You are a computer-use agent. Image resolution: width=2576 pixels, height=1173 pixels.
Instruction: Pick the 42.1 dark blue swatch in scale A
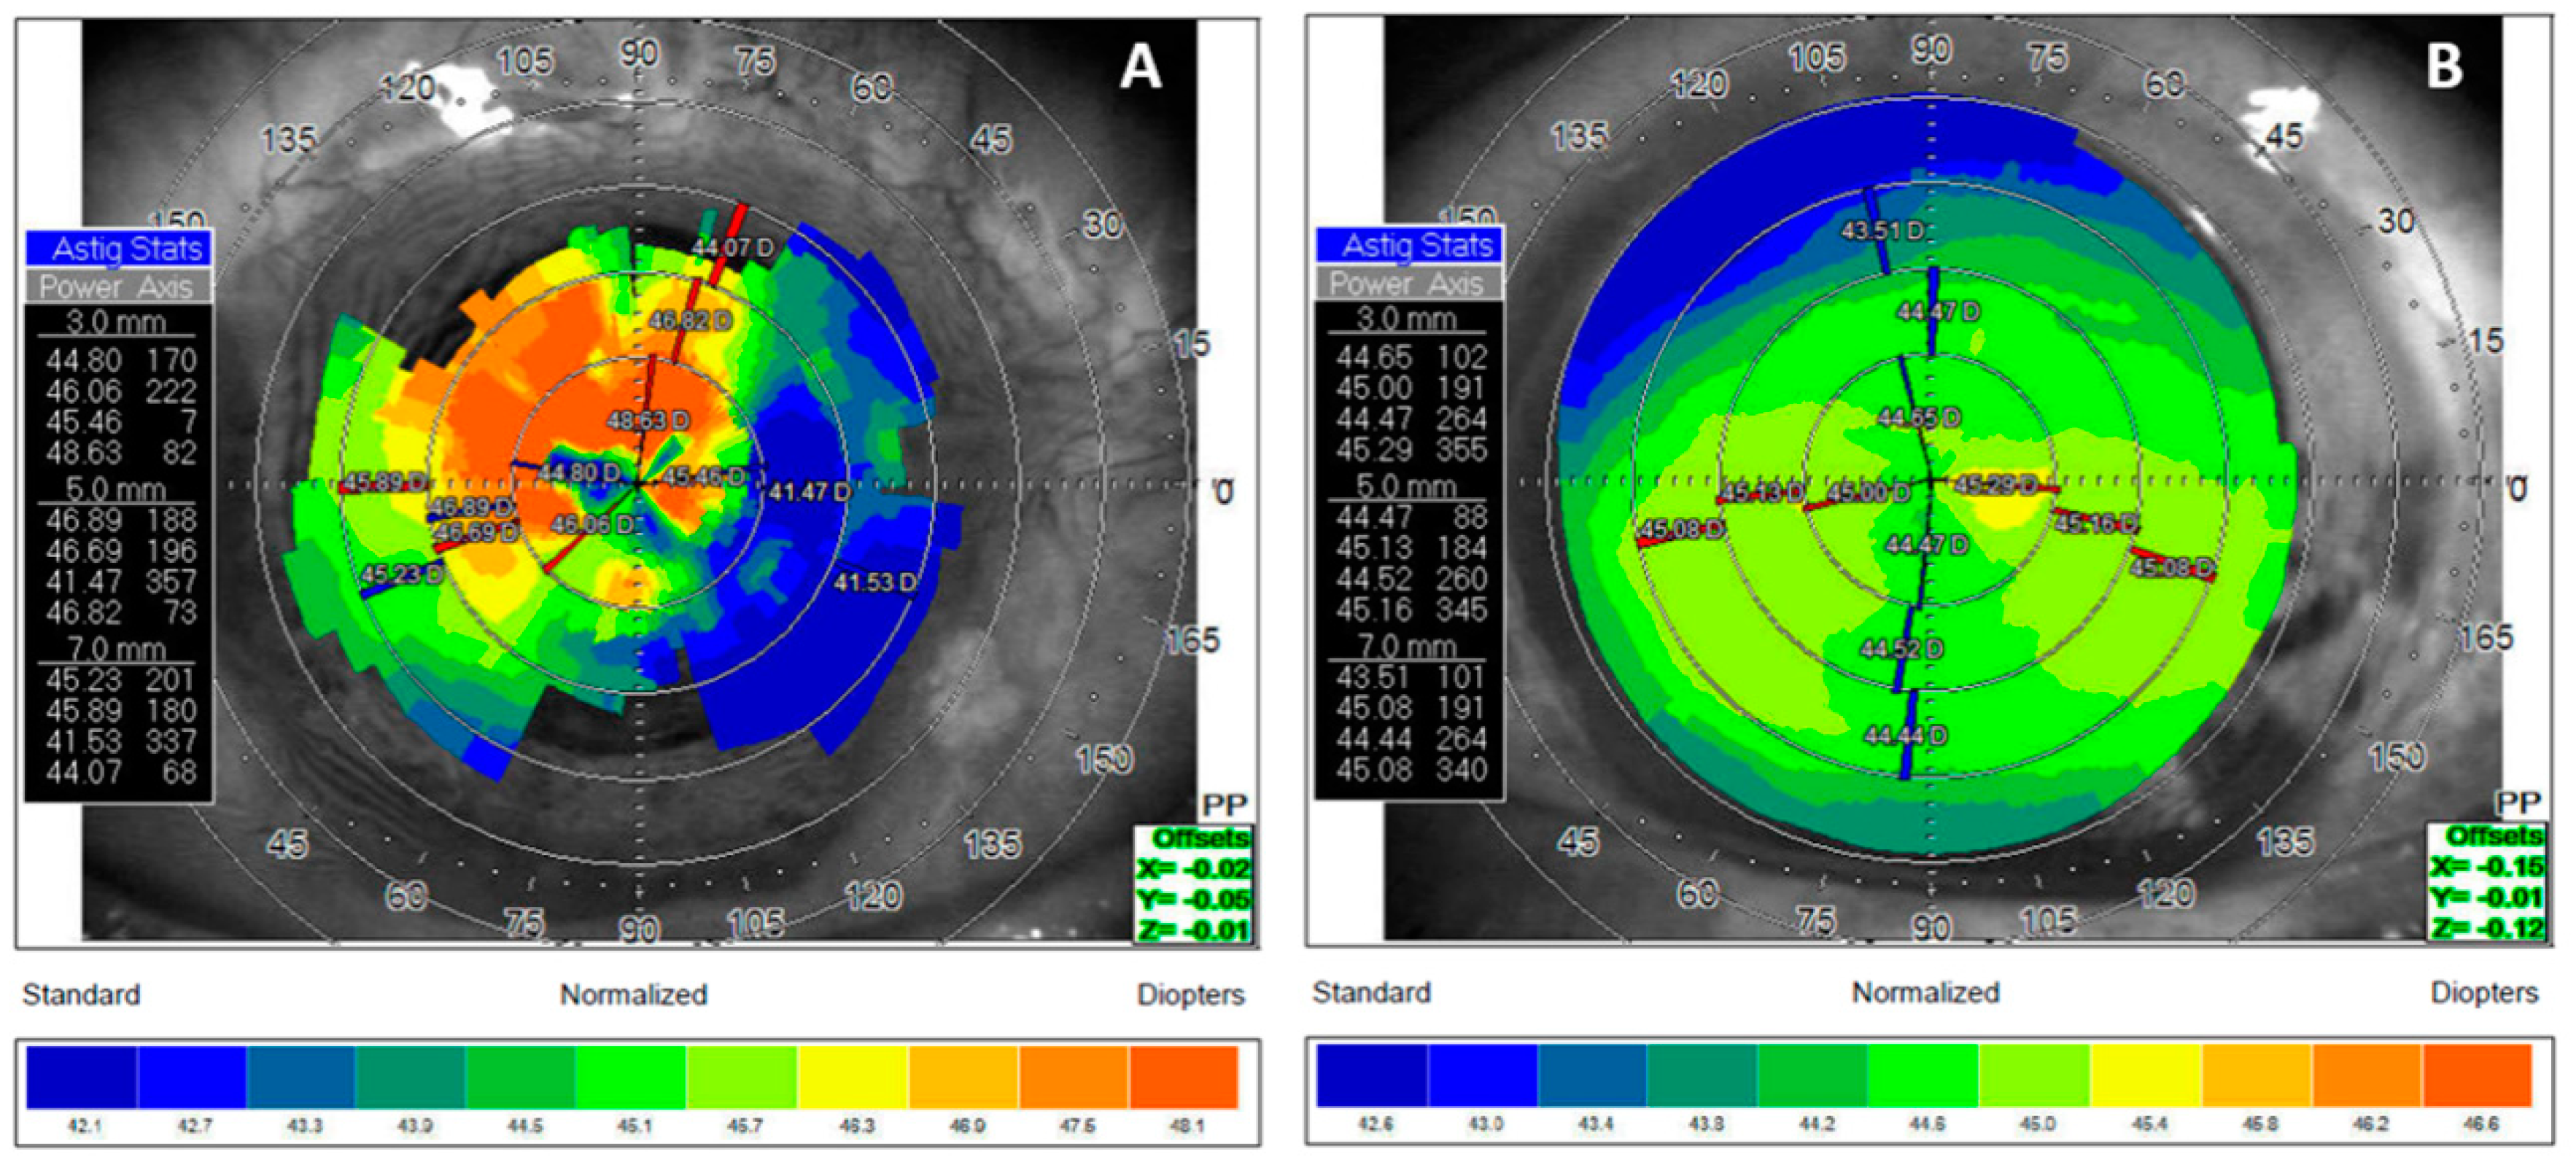point(82,1077)
